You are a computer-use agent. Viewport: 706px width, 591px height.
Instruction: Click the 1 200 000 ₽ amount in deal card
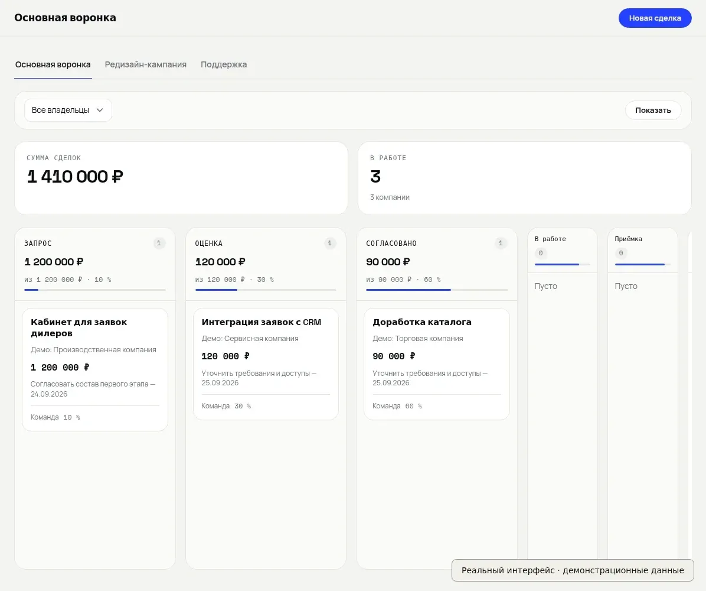[x=60, y=368]
